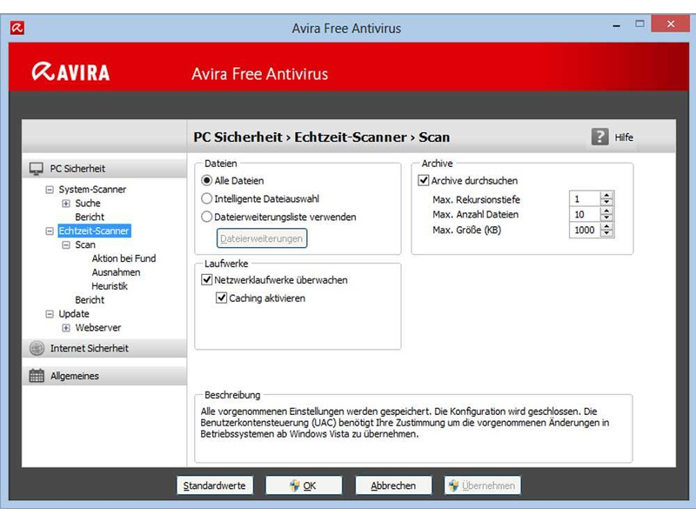Decrease Max. Rekursionstiefe with down arrow
This screenshot has height=522, width=696.
pyautogui.click(x=606, y=203)
